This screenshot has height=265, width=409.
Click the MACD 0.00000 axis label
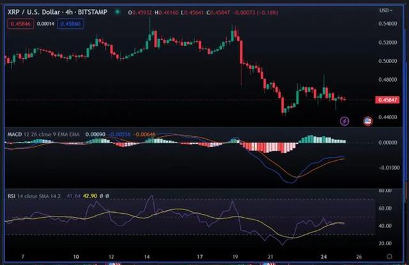pyautogui.click(x=388, y=143)
